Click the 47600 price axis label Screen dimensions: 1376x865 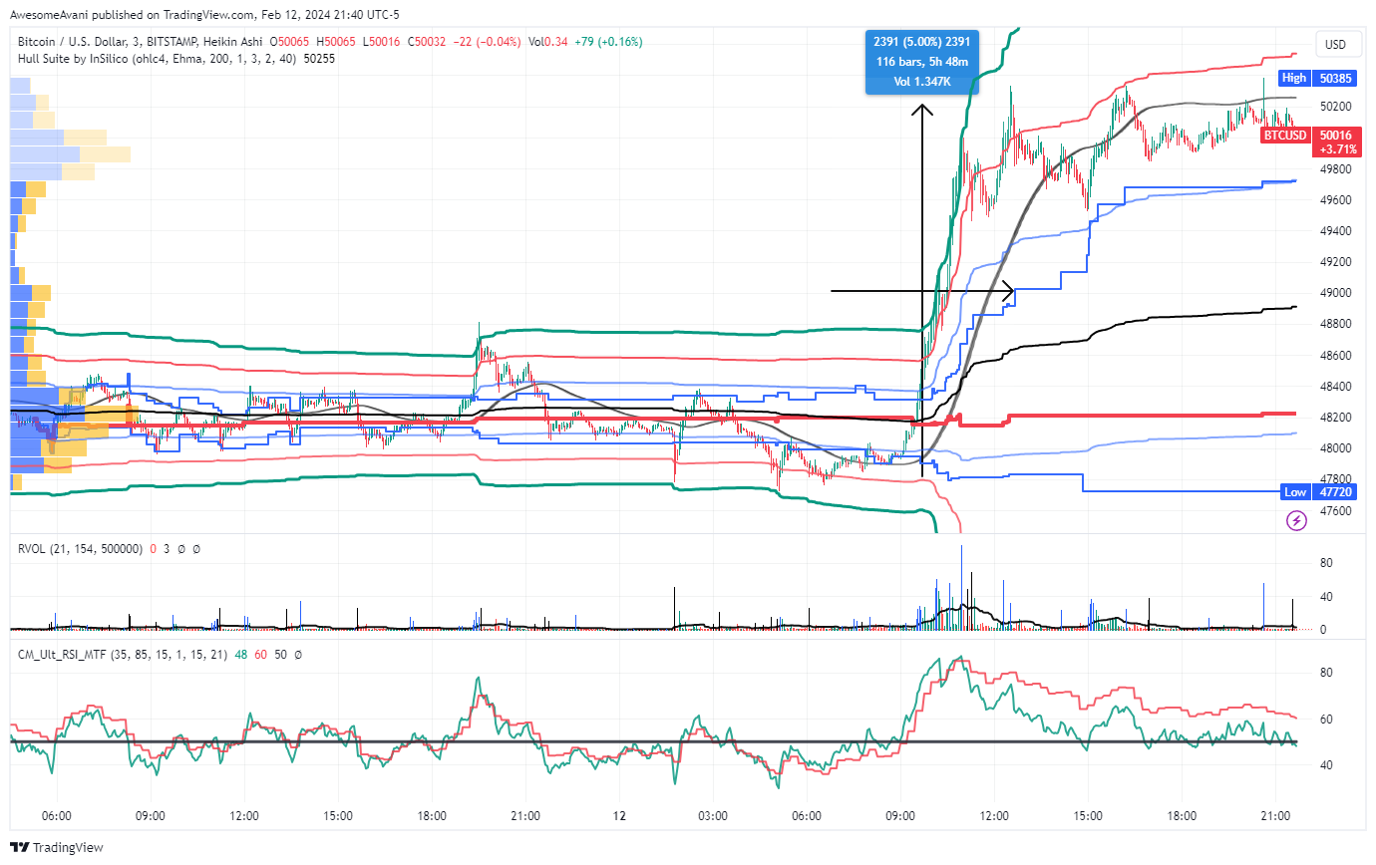pyautogui.click(x=1334, y=511)
